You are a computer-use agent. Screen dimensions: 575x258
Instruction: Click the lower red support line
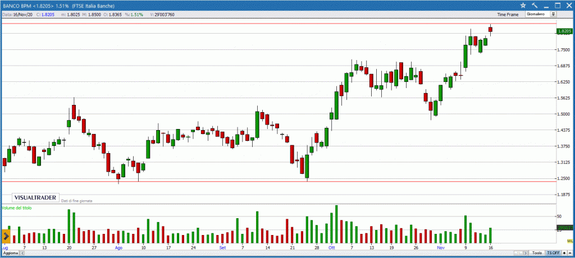point(279,181)
